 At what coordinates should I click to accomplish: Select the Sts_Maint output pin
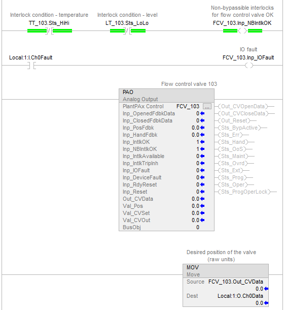pyautogui.click(x=233, y=156)
